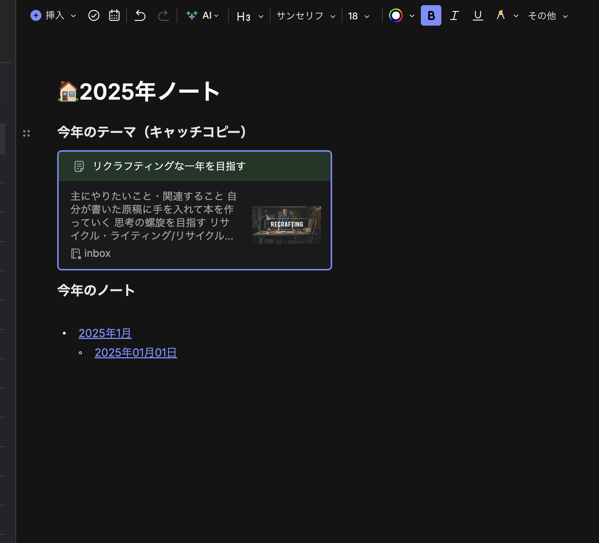Open the 2025年1月 note link

(x=105, y=333)
